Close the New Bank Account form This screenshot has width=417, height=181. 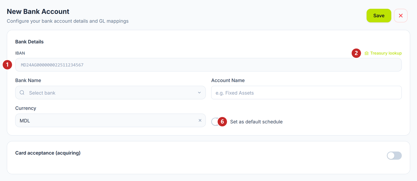401,16
